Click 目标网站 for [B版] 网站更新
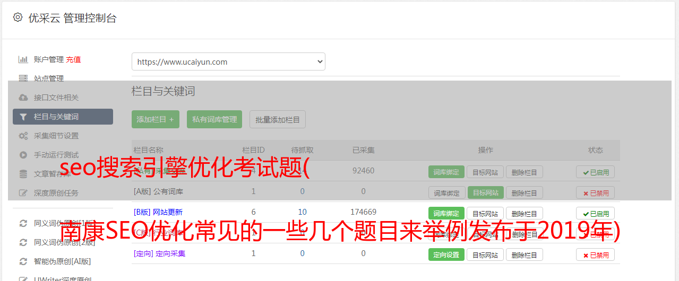Image resolution: width=679 pixels, height=281 pixels. [x=486, y=213]
